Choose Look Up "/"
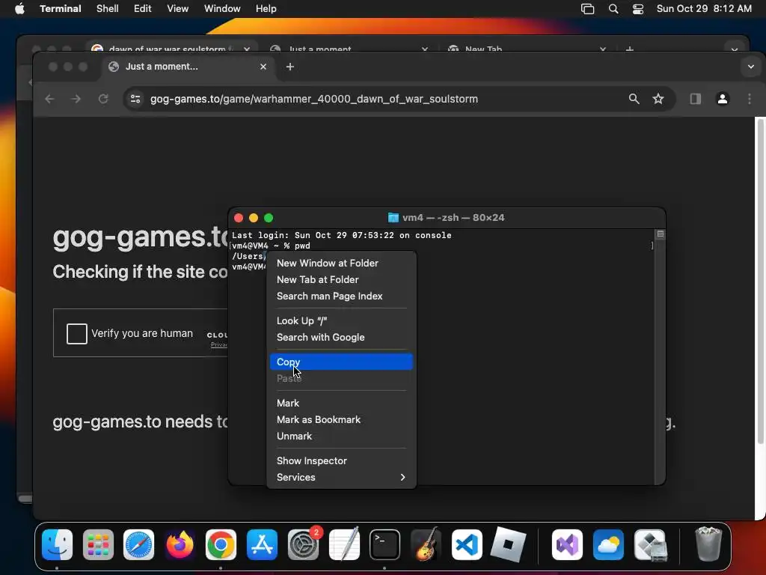 [x=341, y=320]
